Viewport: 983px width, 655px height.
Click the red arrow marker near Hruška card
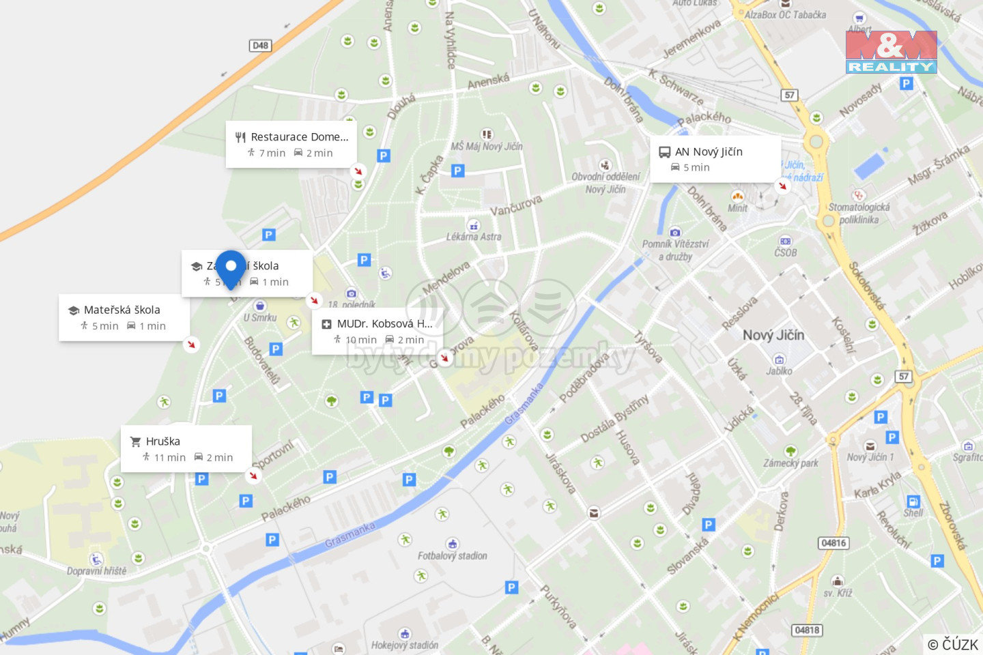pyautogui.click(x=253, y=476)
